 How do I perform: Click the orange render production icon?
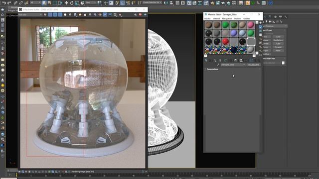(248, 3)
